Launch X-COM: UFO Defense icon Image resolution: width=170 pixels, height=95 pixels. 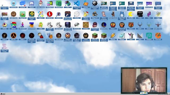pos(77,36)
